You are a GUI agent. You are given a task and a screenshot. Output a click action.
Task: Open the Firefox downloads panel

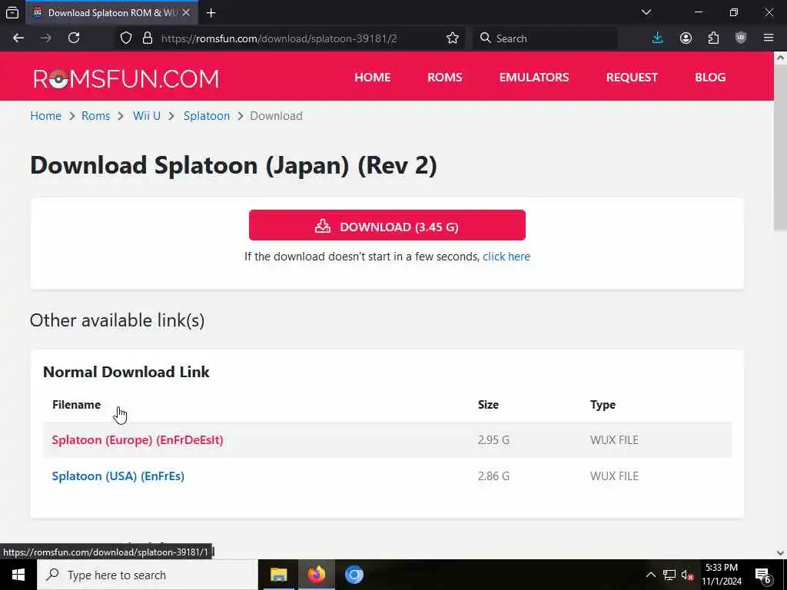tap(658, 38)
